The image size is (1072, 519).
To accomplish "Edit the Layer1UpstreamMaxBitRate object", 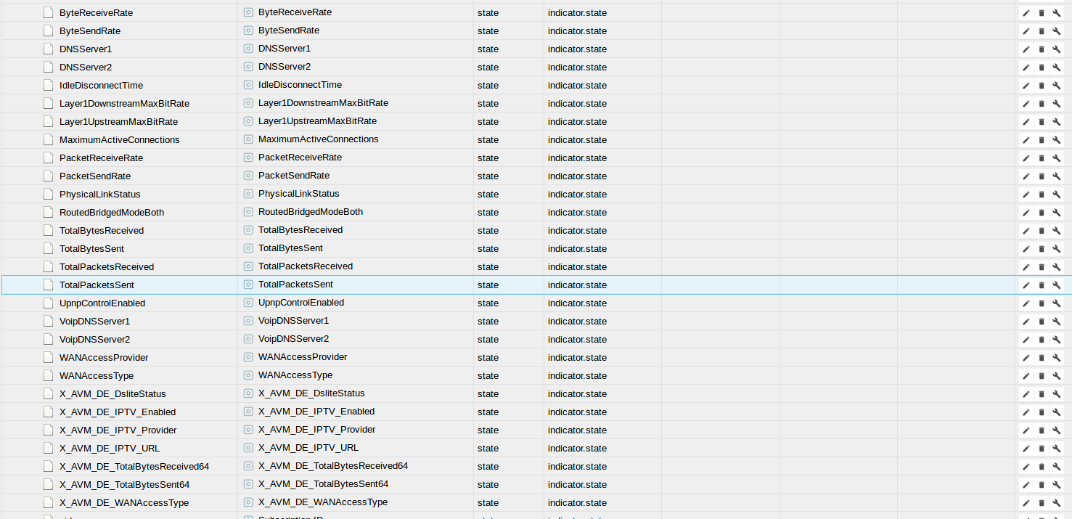I will (1026, 122).
